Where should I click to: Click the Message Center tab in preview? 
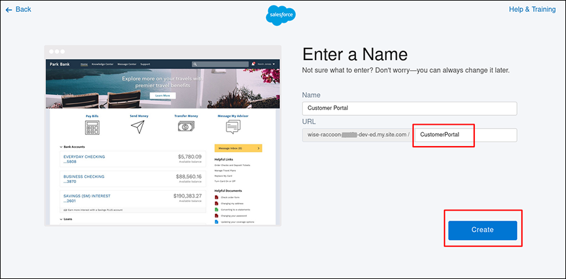127,64
